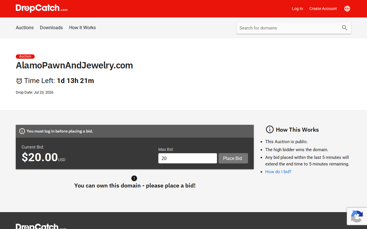
Task: Select the AlamoPawnAndJewelry.com domain title
Action: pyautogui.click(x=74, y=65)
